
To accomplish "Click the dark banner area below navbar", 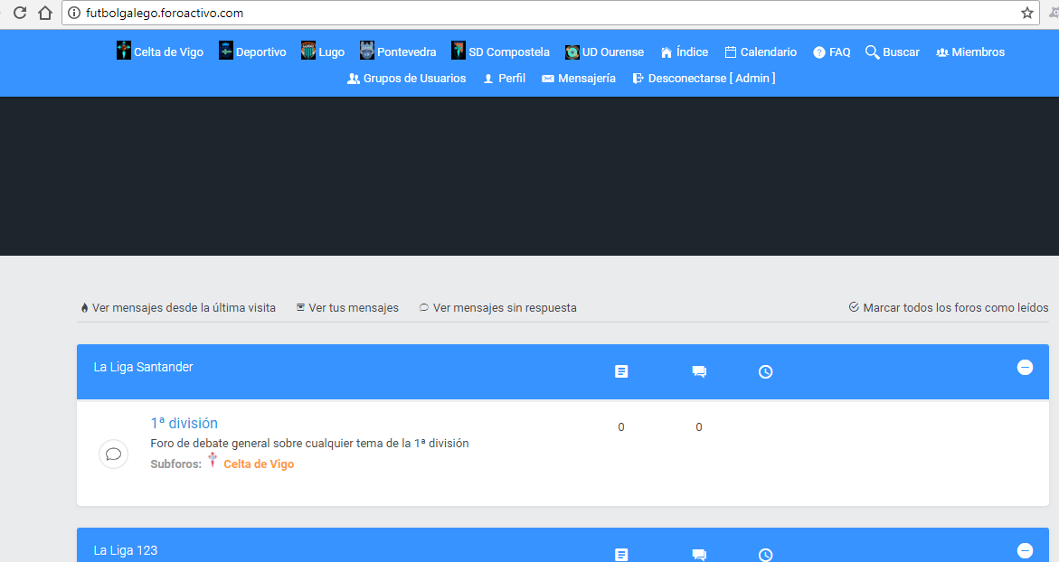I will (530, 176).
